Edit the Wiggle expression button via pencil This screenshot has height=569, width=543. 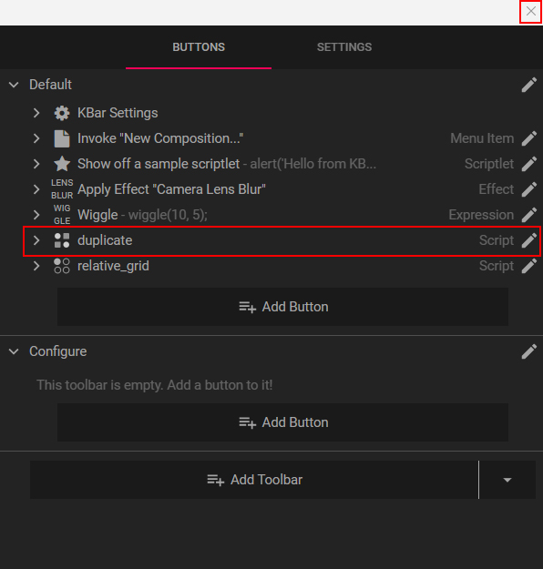528,215
